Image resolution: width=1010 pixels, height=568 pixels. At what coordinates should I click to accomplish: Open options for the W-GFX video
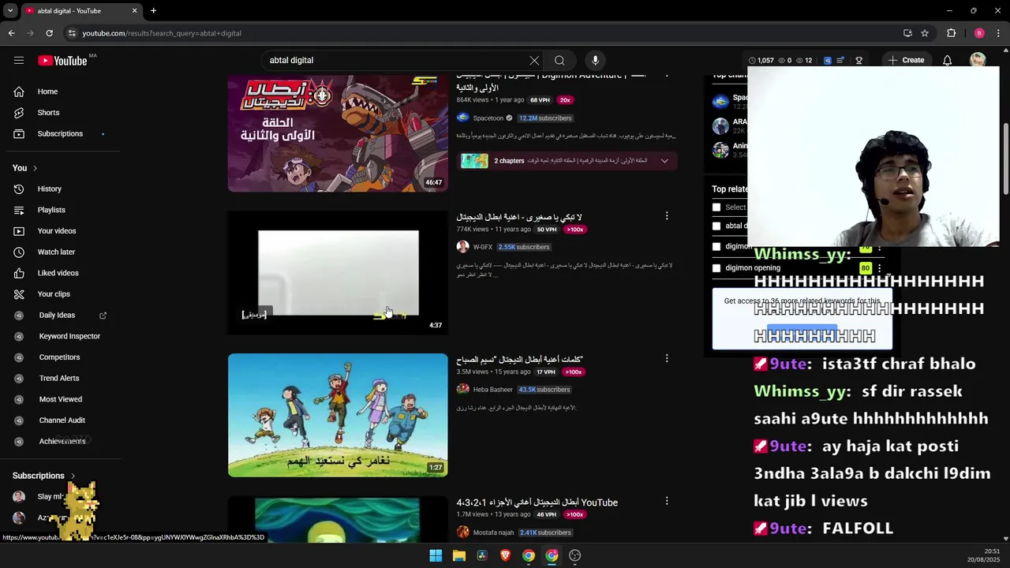(667, 216)
